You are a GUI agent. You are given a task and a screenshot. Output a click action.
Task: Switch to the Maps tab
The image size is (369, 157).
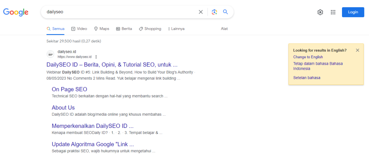coord(102,29)
